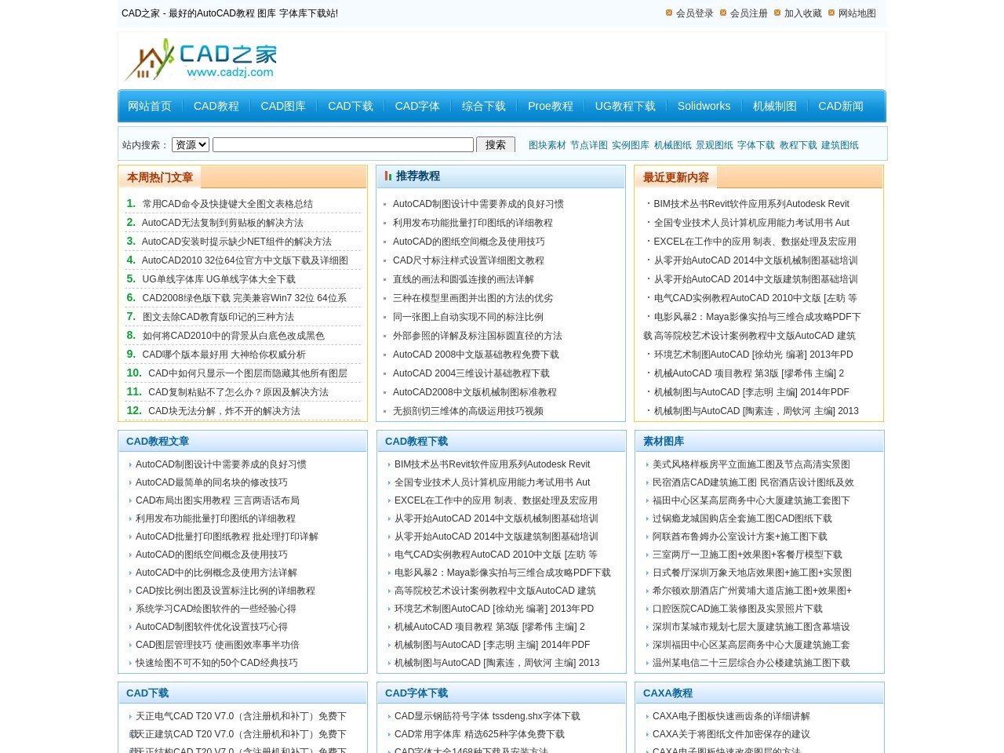Open CAD哪个版本最好用 大神给你权威分析
The image size is (1004, 753).
[x=224, y=355]
